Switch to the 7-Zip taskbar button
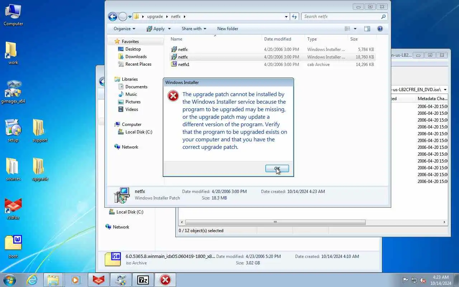The width and height of the screenshot is (459, 287). pyautogui.click(x=143, y=280)
